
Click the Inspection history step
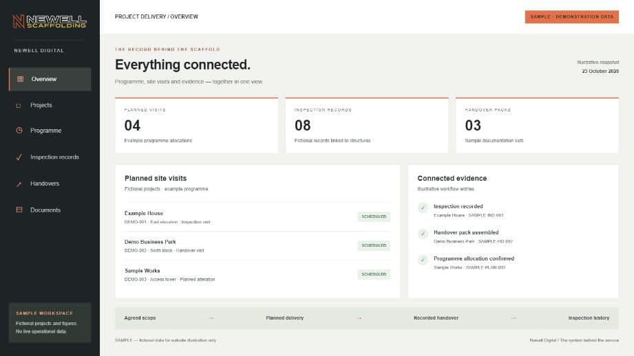pyautogui.click(x=589, y=318)
